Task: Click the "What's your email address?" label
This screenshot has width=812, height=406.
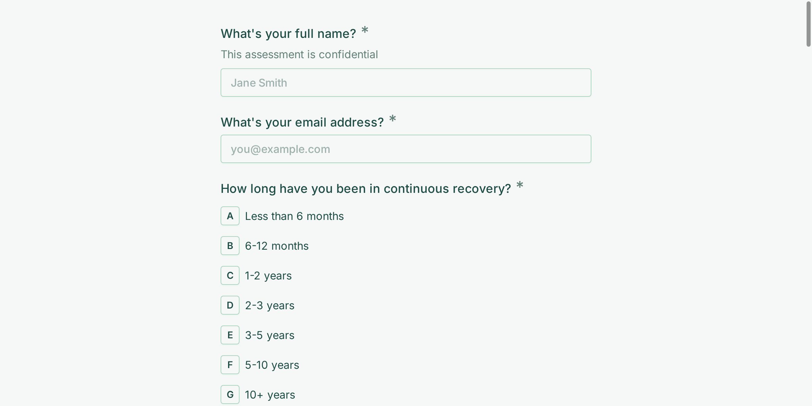Action: pyautogui.click(x=302, y=122)
